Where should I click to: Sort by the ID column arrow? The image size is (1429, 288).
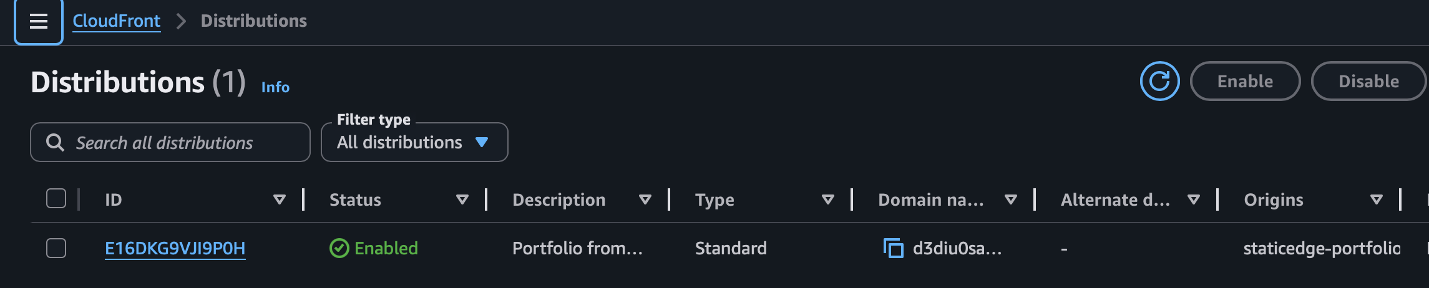tap(280, 200)
